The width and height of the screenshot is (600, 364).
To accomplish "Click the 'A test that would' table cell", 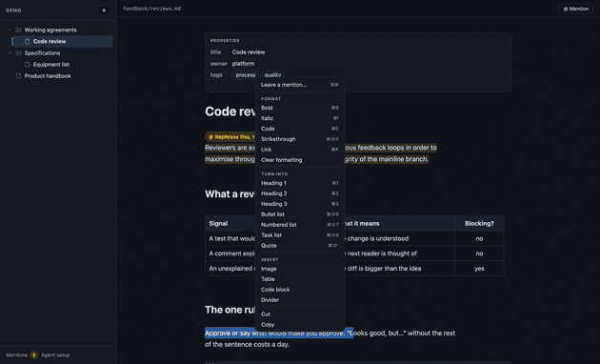I will (x=231, y=238).
